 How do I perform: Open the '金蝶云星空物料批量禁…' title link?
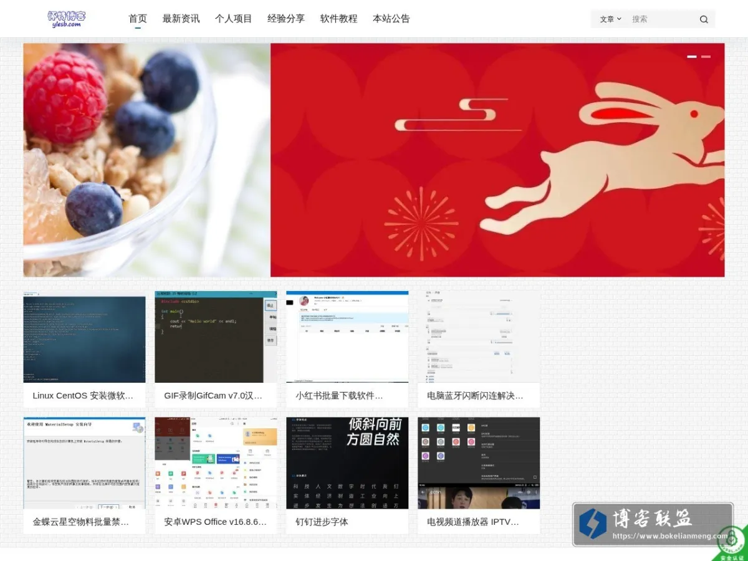(x=81, y=522)
